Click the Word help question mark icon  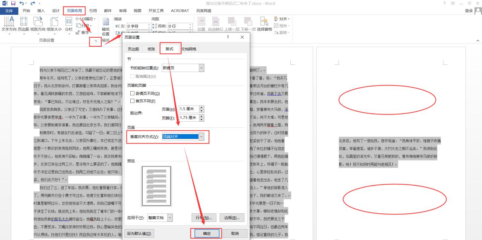pos(444,3)
